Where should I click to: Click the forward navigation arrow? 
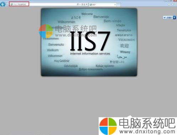point(7,5)
